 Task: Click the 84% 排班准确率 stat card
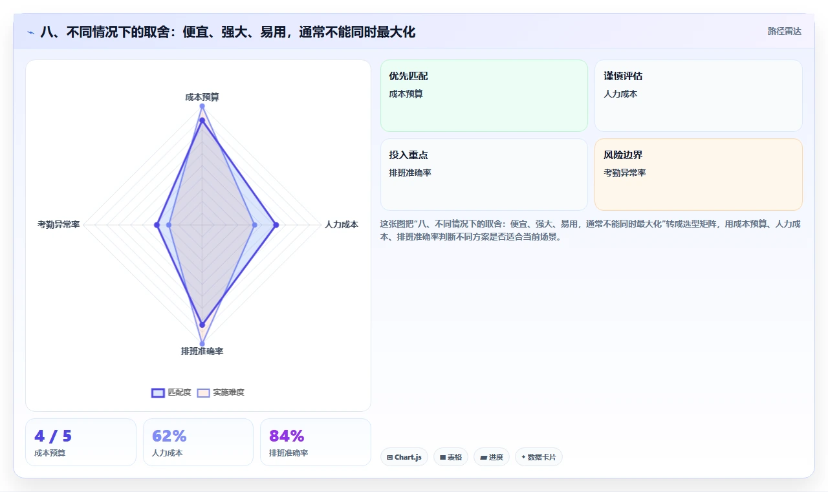point(316,442)
